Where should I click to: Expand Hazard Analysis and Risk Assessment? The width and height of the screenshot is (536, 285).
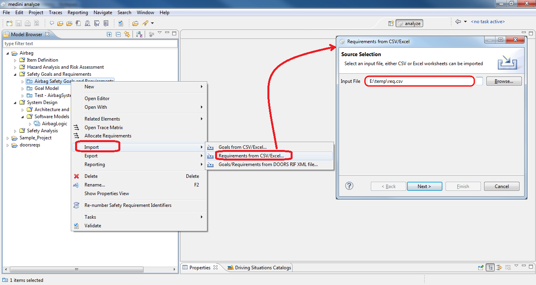tap(15, 67)
